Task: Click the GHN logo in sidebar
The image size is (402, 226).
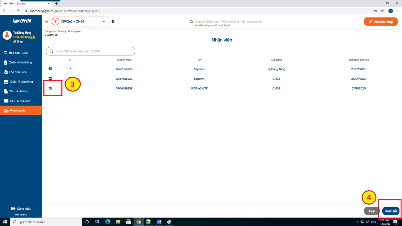Action: (21, 21)
